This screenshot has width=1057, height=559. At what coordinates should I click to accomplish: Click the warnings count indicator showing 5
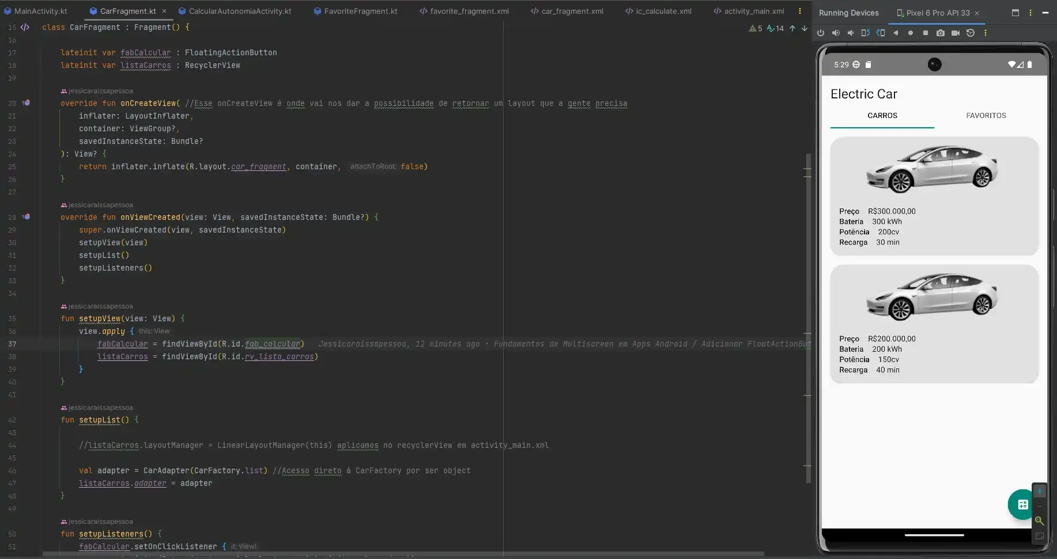point(755,28)
